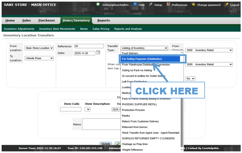Image resolution: width=242 pixels, height=153 pixels.
Task: Choose Production Process from the list
Action: pos(133,110)
